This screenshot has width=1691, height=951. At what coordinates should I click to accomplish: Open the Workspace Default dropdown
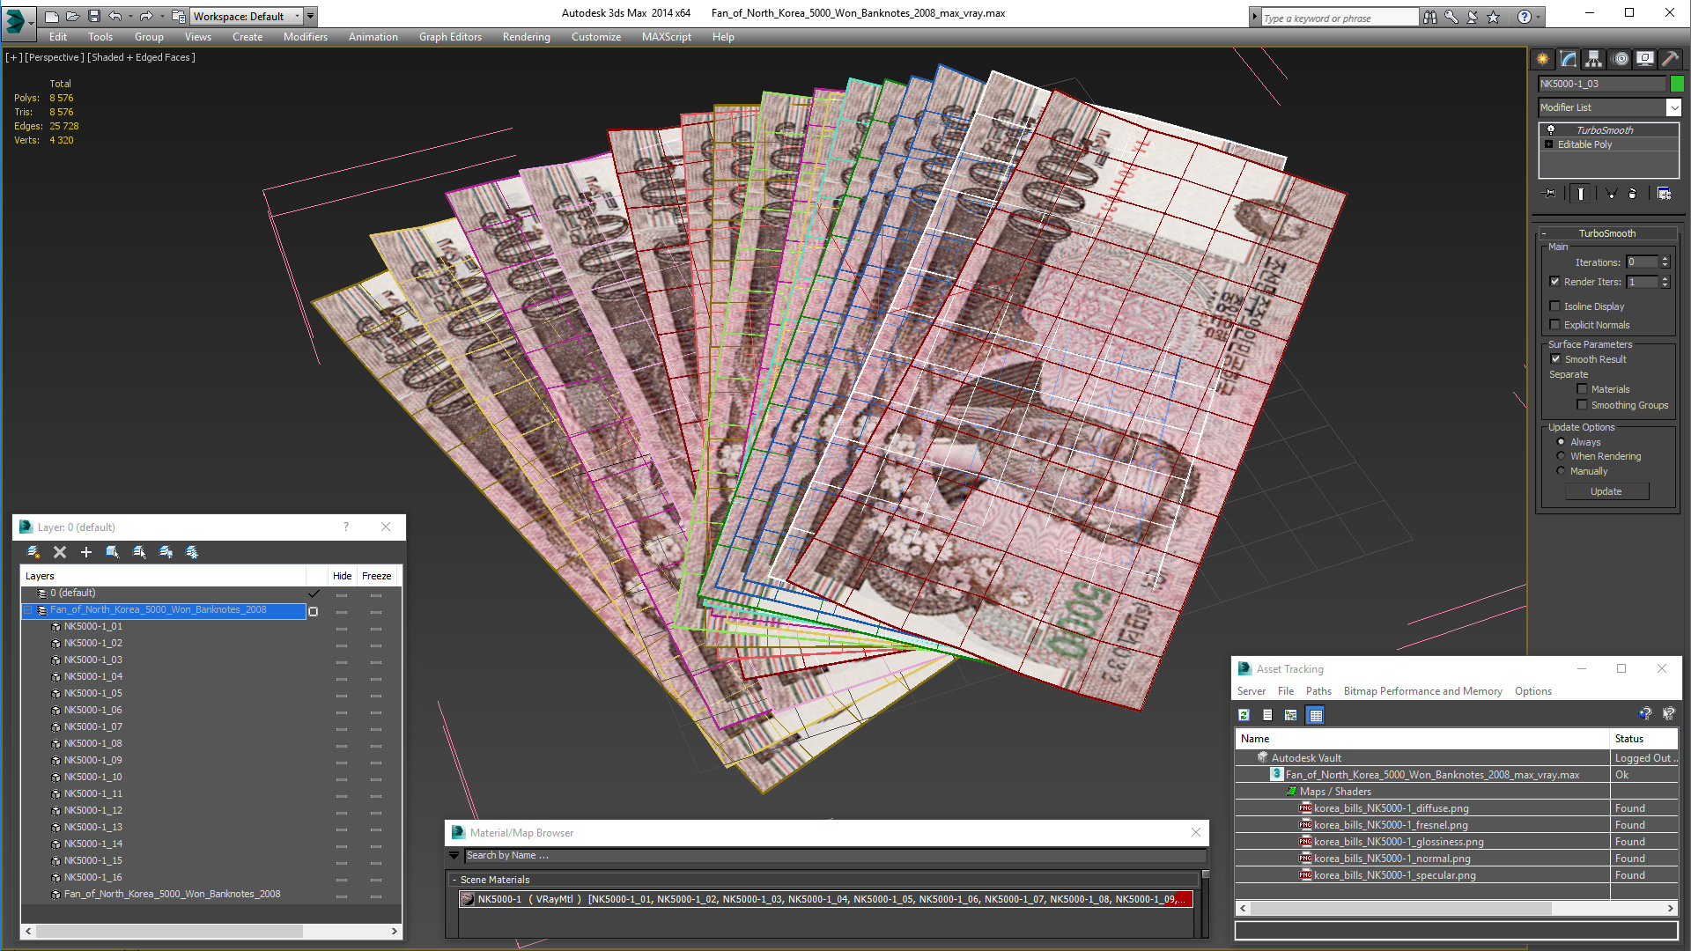[247, 16]
